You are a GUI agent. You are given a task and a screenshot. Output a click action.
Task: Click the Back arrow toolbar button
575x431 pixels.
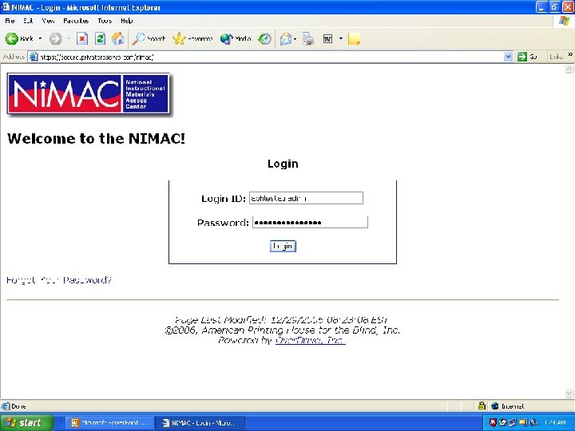[19, 38]
